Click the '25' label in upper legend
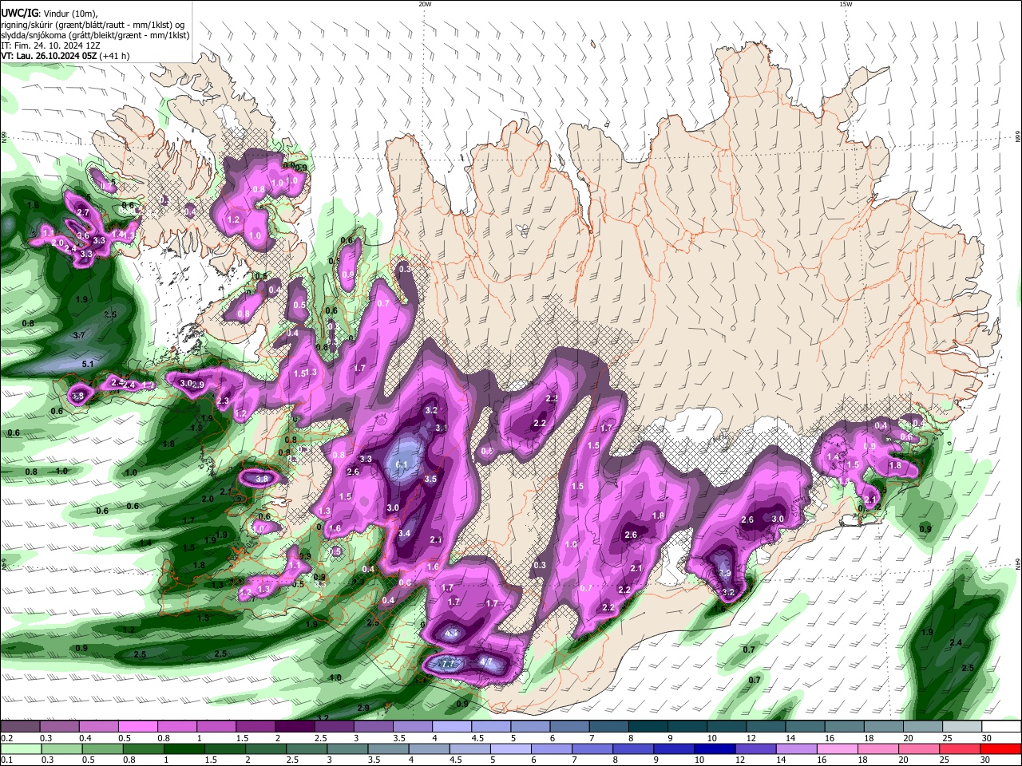The width and height of the screenshot is (1022, 766). (947, 738)
